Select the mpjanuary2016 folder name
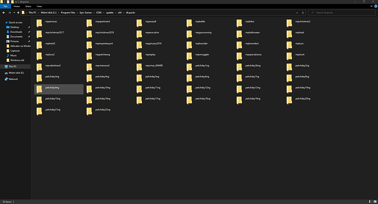This screenshot has height=204, width=378. coord(153,44)
